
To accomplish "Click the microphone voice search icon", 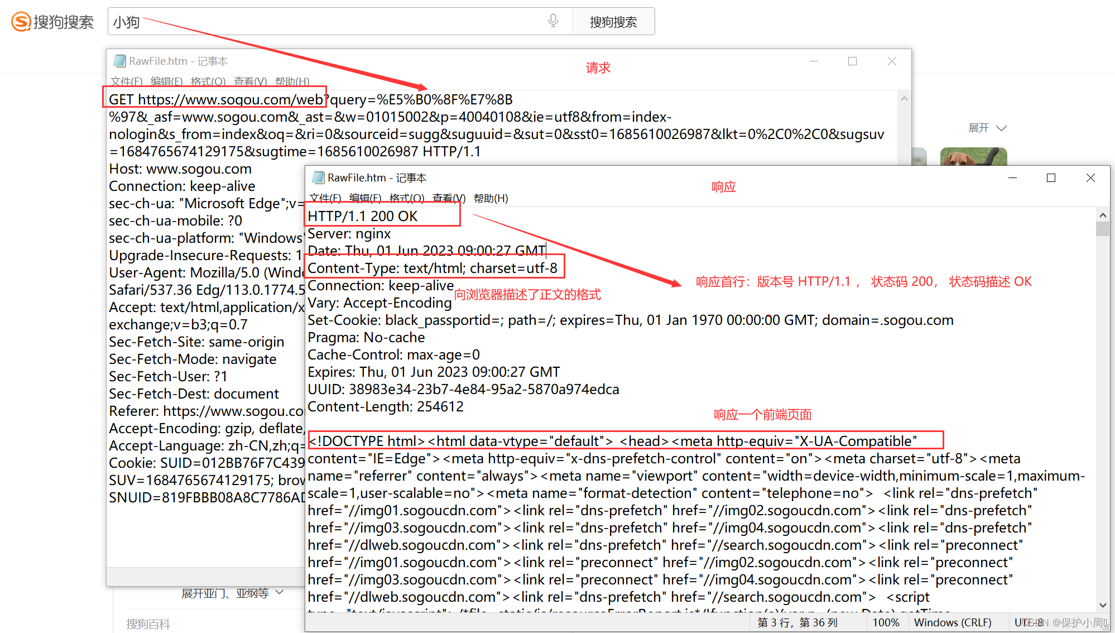I will (553, 21).
